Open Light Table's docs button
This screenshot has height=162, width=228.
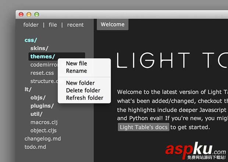[x=143, y=127]
